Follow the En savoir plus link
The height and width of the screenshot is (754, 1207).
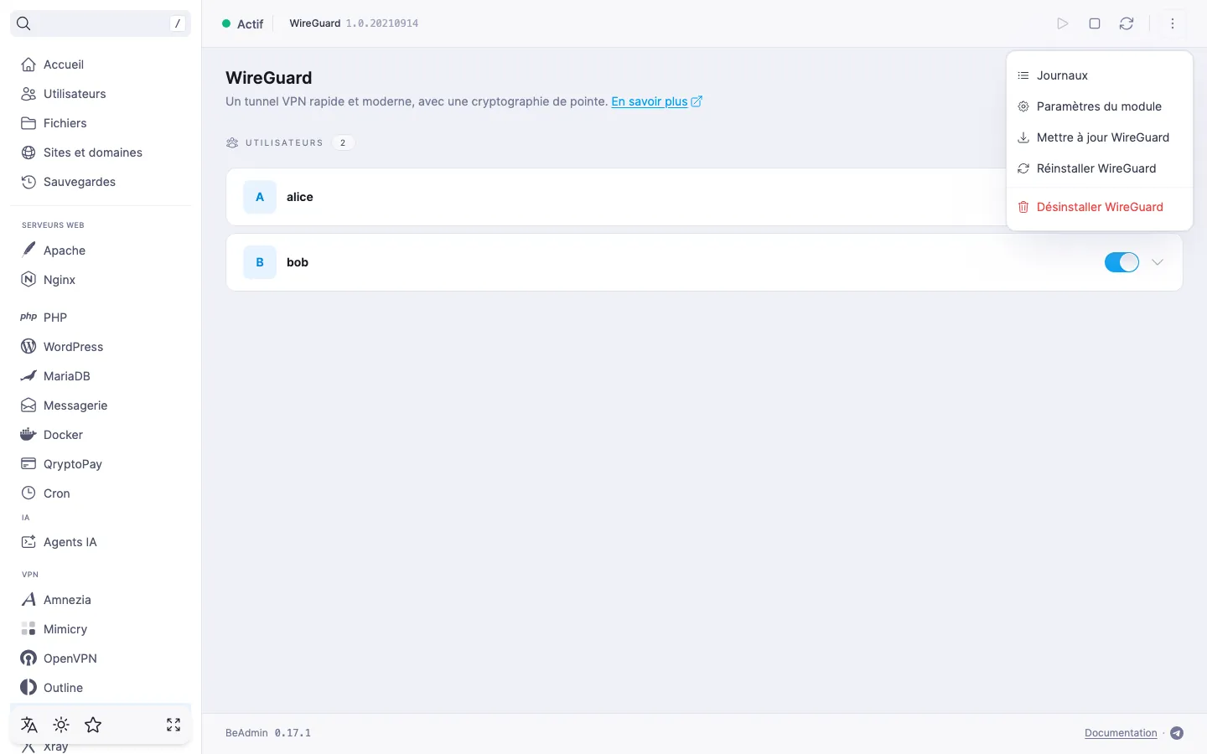coord(656,101)
